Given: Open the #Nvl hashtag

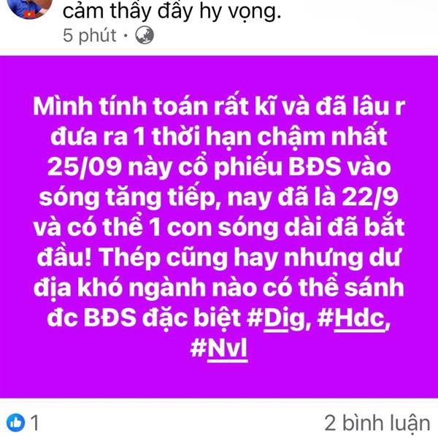Looking at the screenshot, I should pos(219,348).
